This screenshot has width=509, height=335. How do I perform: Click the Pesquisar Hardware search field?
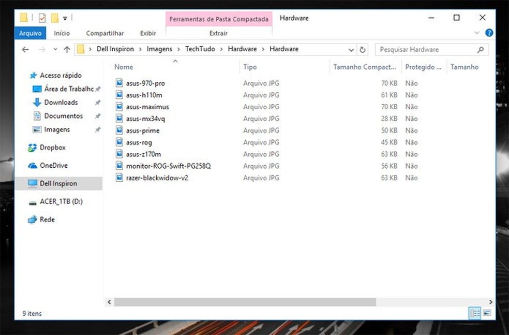427,50
